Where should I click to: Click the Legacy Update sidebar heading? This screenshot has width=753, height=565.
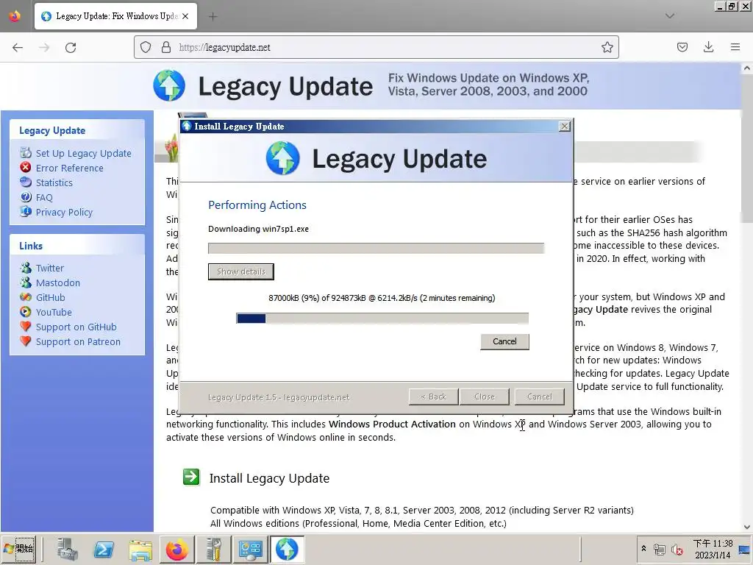click(x=52, y=131)
